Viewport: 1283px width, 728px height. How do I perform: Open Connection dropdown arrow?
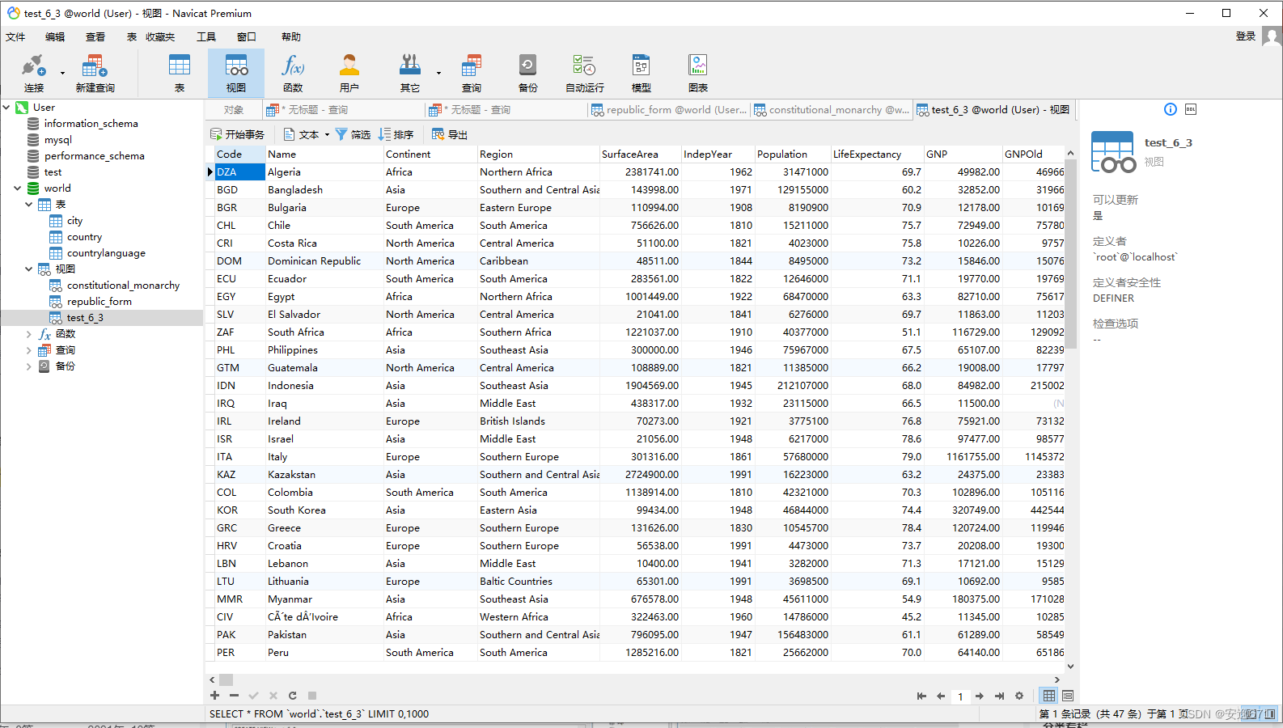pos(62,73)
